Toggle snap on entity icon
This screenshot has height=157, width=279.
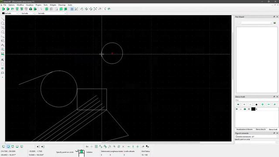[105, 147]
